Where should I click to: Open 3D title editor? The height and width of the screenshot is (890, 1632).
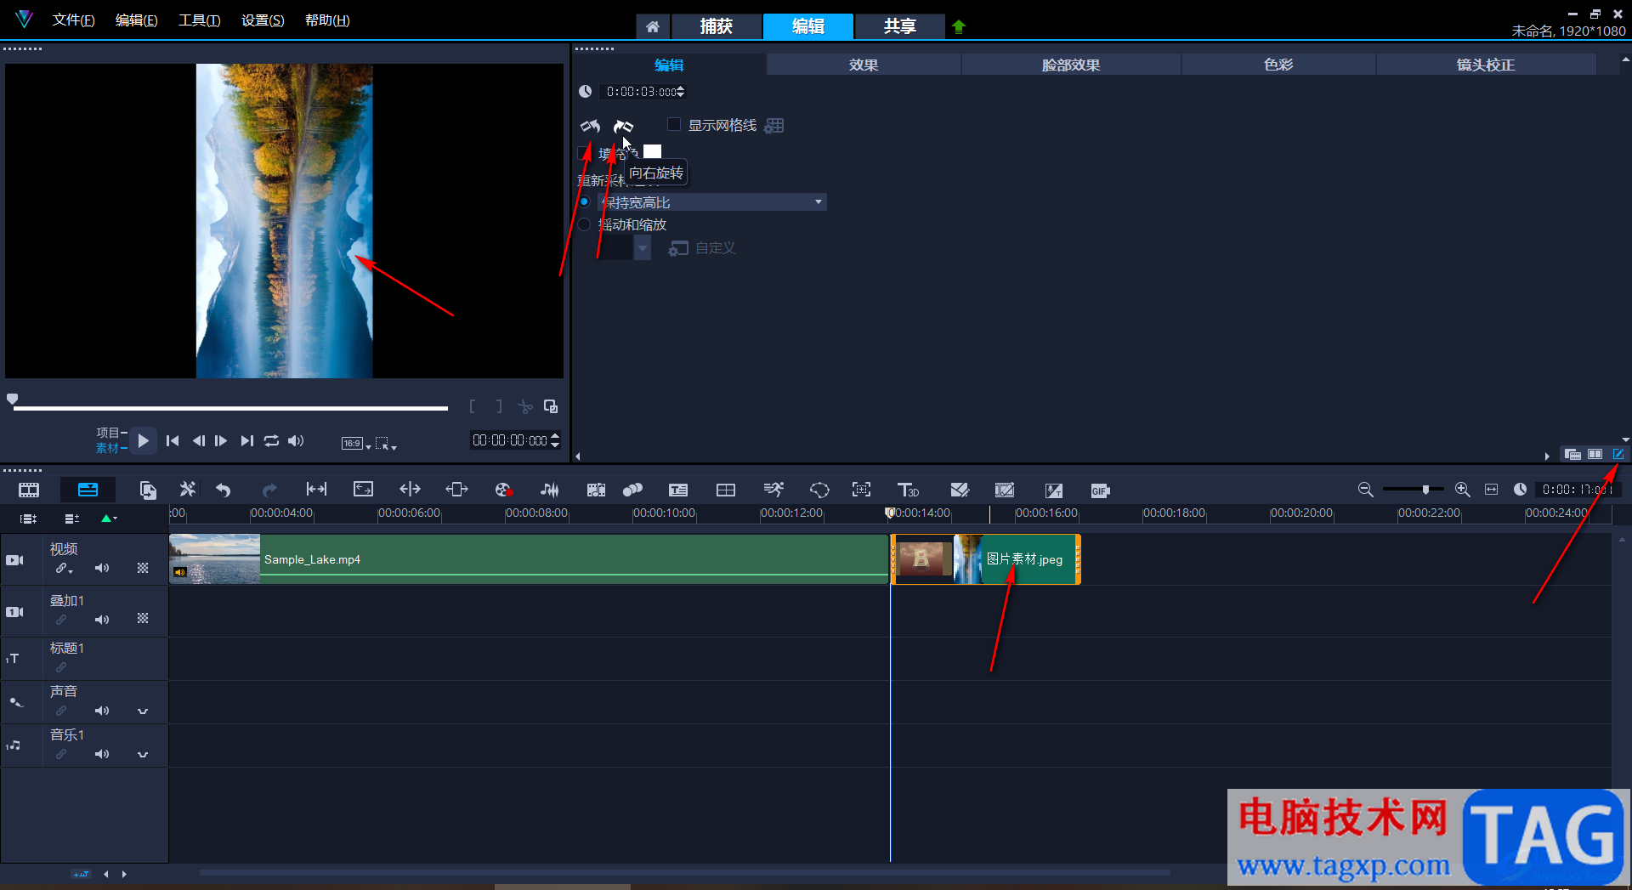point(908,490)
